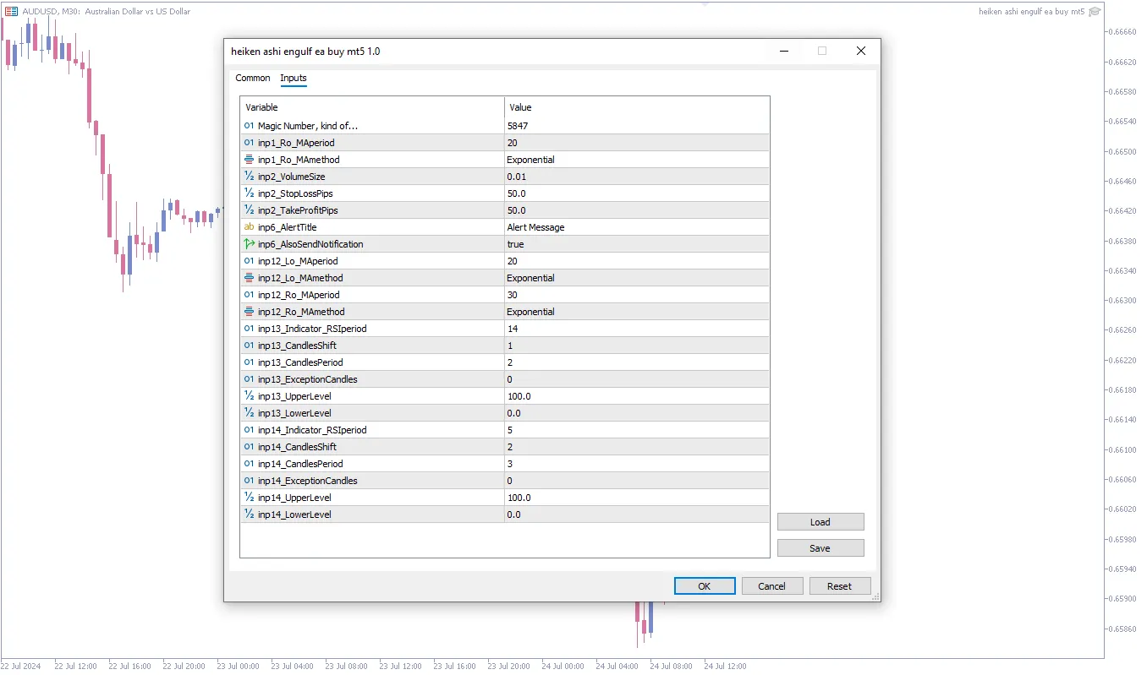Click the string icon beside inp6_AlertTitle
1147x675 pixels.
click(249, 227)
